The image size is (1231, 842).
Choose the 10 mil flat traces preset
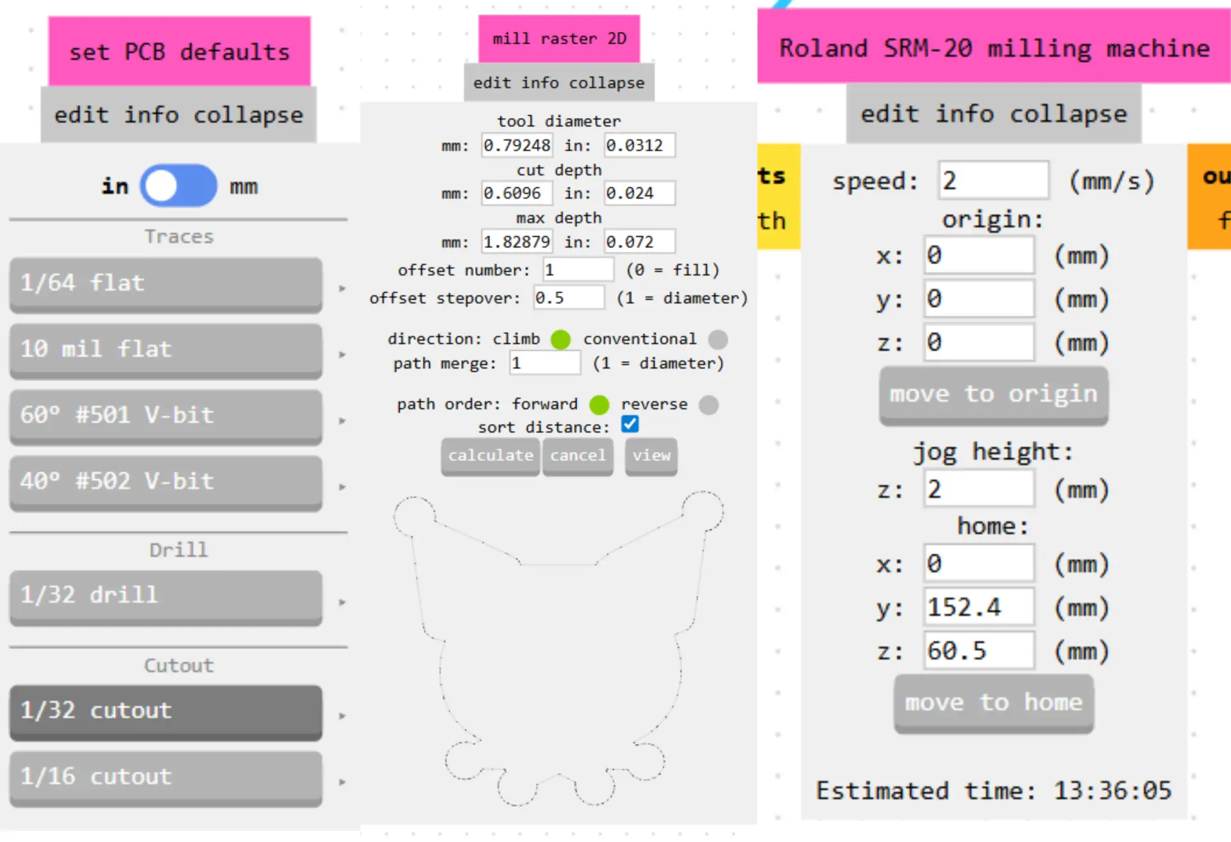coord(165,349)
